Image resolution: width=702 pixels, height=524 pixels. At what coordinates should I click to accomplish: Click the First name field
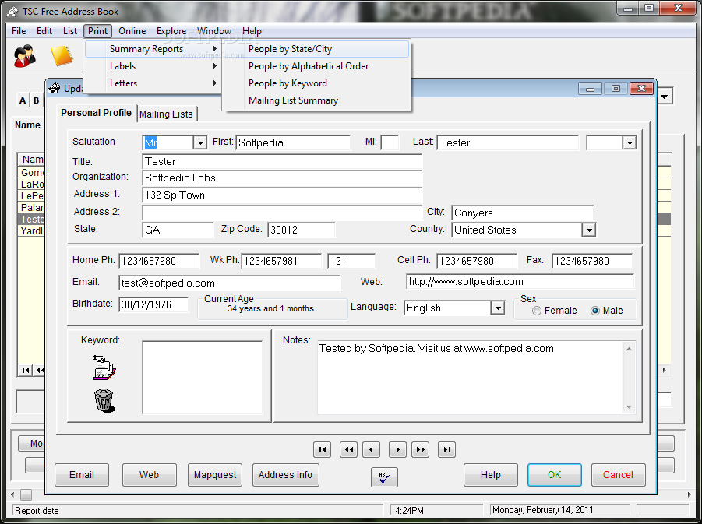293,142
